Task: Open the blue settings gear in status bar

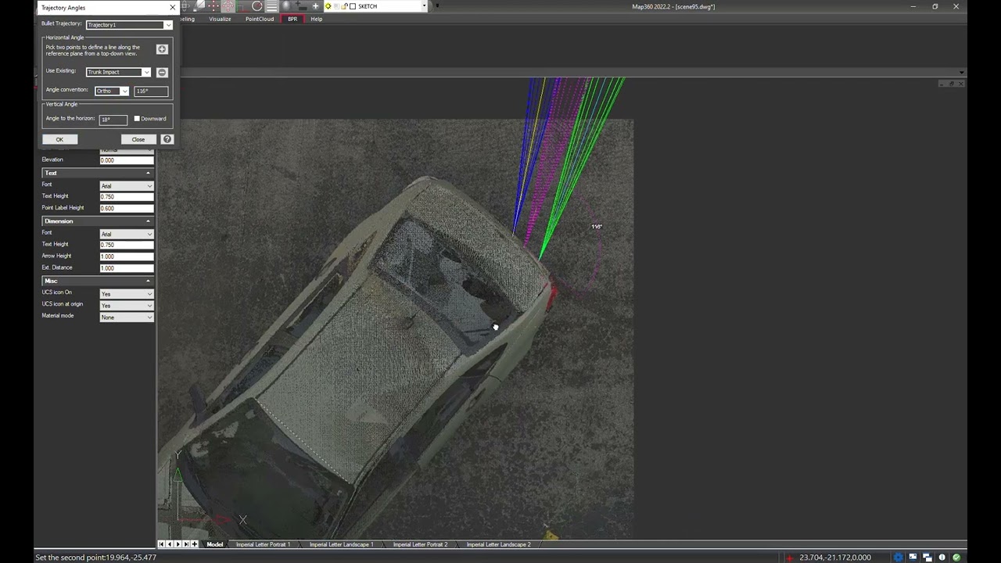Action: coord(898,558)
